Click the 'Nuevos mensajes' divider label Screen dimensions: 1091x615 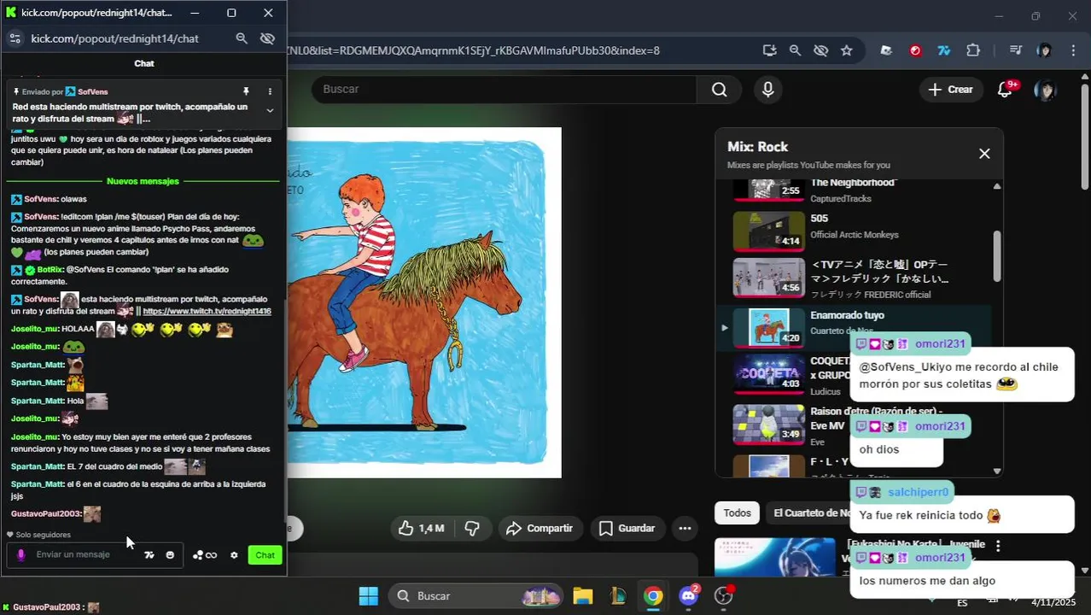click(143, 181)
